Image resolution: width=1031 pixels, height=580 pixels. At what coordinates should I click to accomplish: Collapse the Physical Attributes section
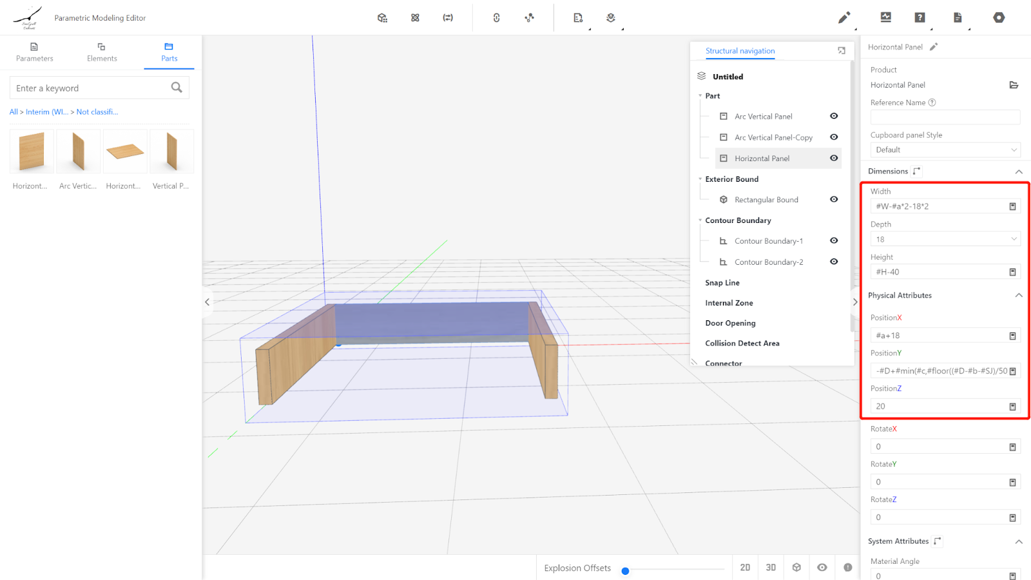(1018, 296)
